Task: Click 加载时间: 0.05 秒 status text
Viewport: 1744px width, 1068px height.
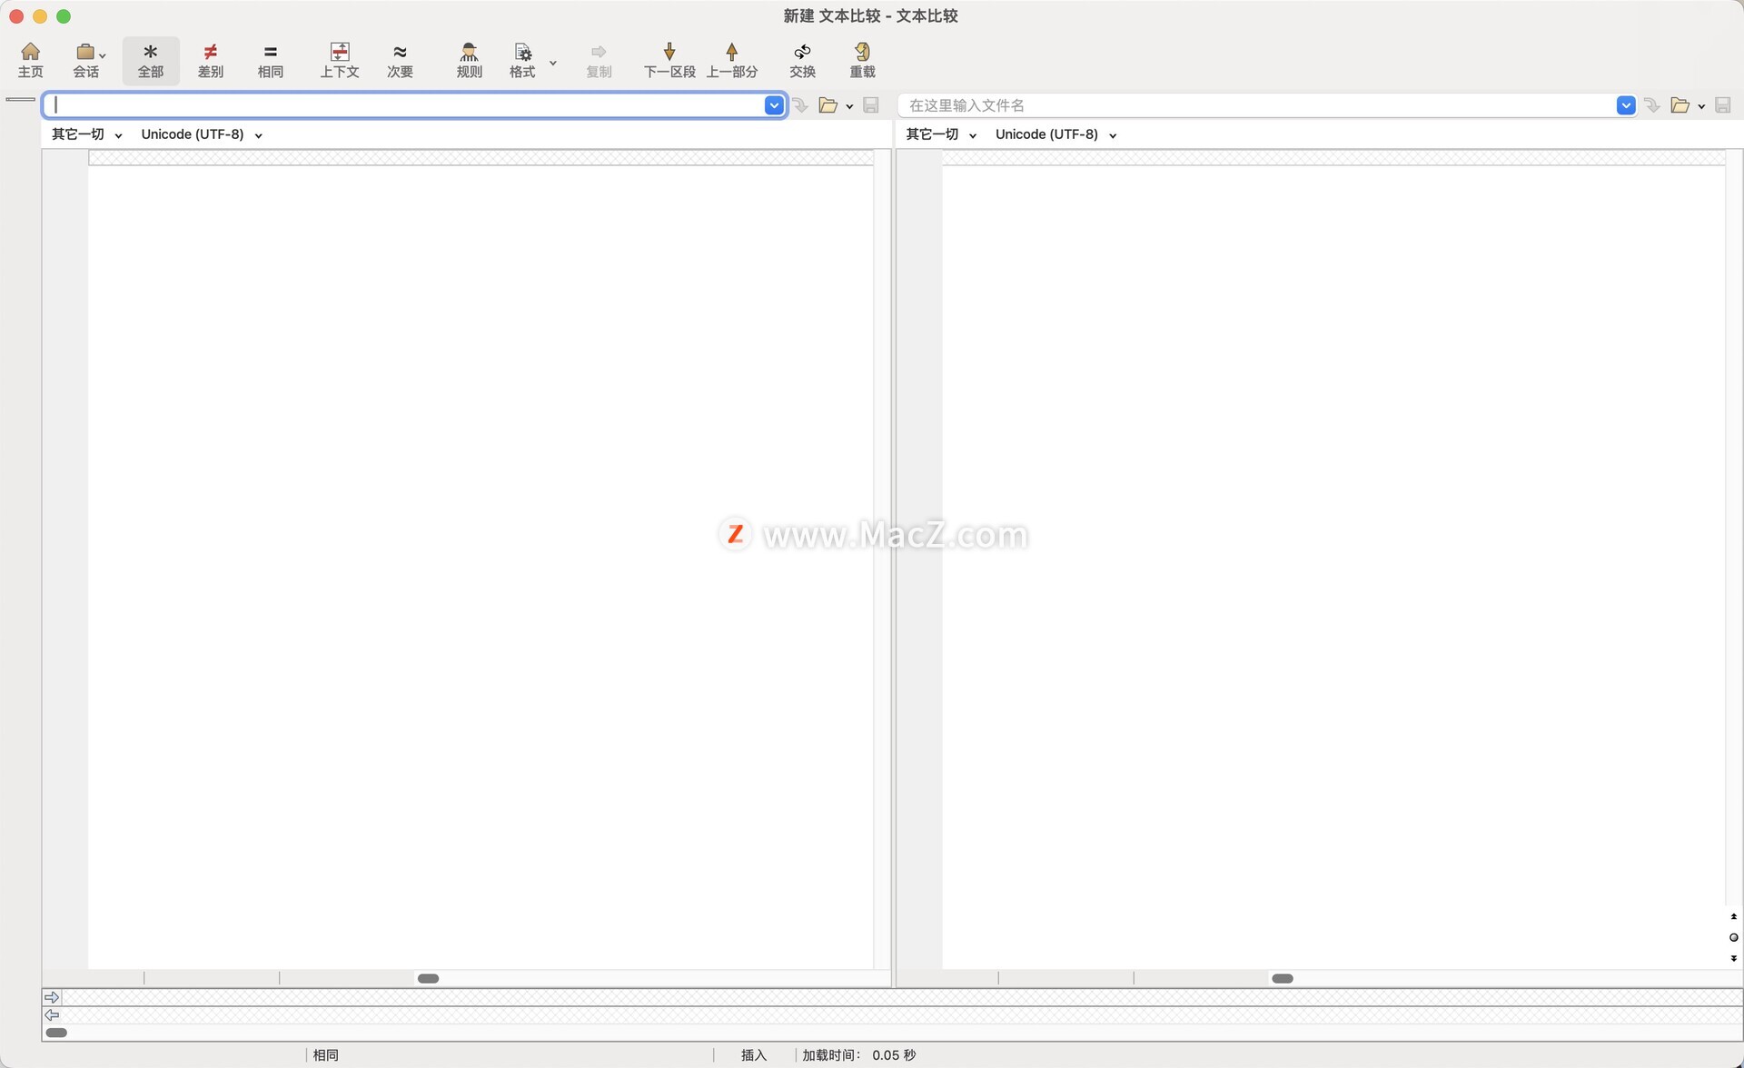Action: tap(858, 1055)
